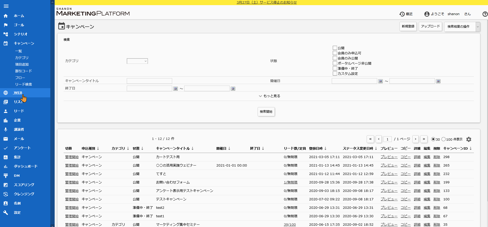Click 管理開始 for カートテスト用 row
The height and width of the screenshot is (227, 488).
[x=72, y=157]
